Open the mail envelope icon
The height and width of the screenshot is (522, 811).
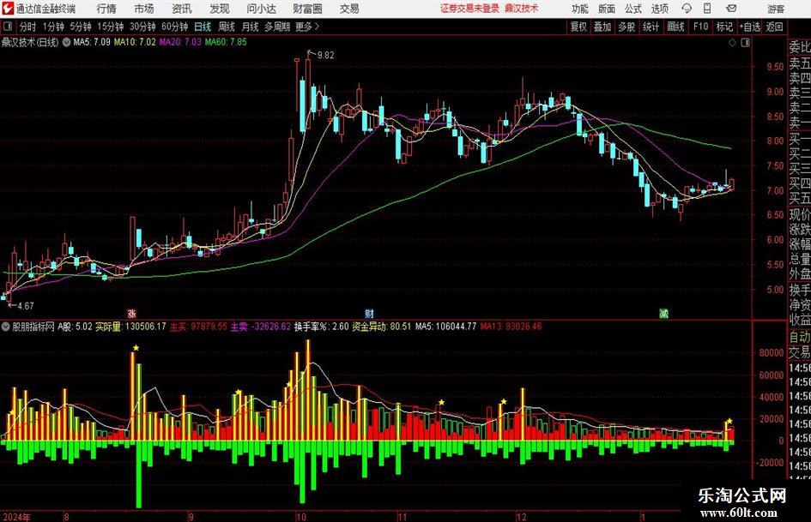point(731,9)
